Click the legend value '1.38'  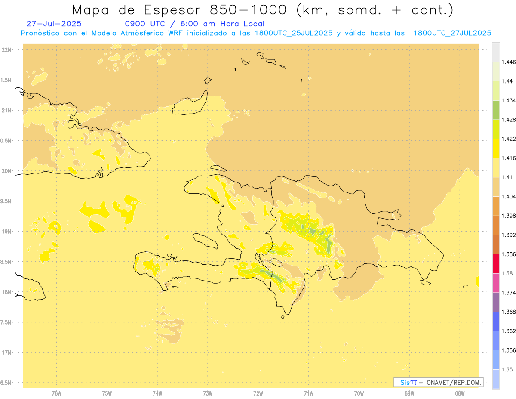point(507,273)
